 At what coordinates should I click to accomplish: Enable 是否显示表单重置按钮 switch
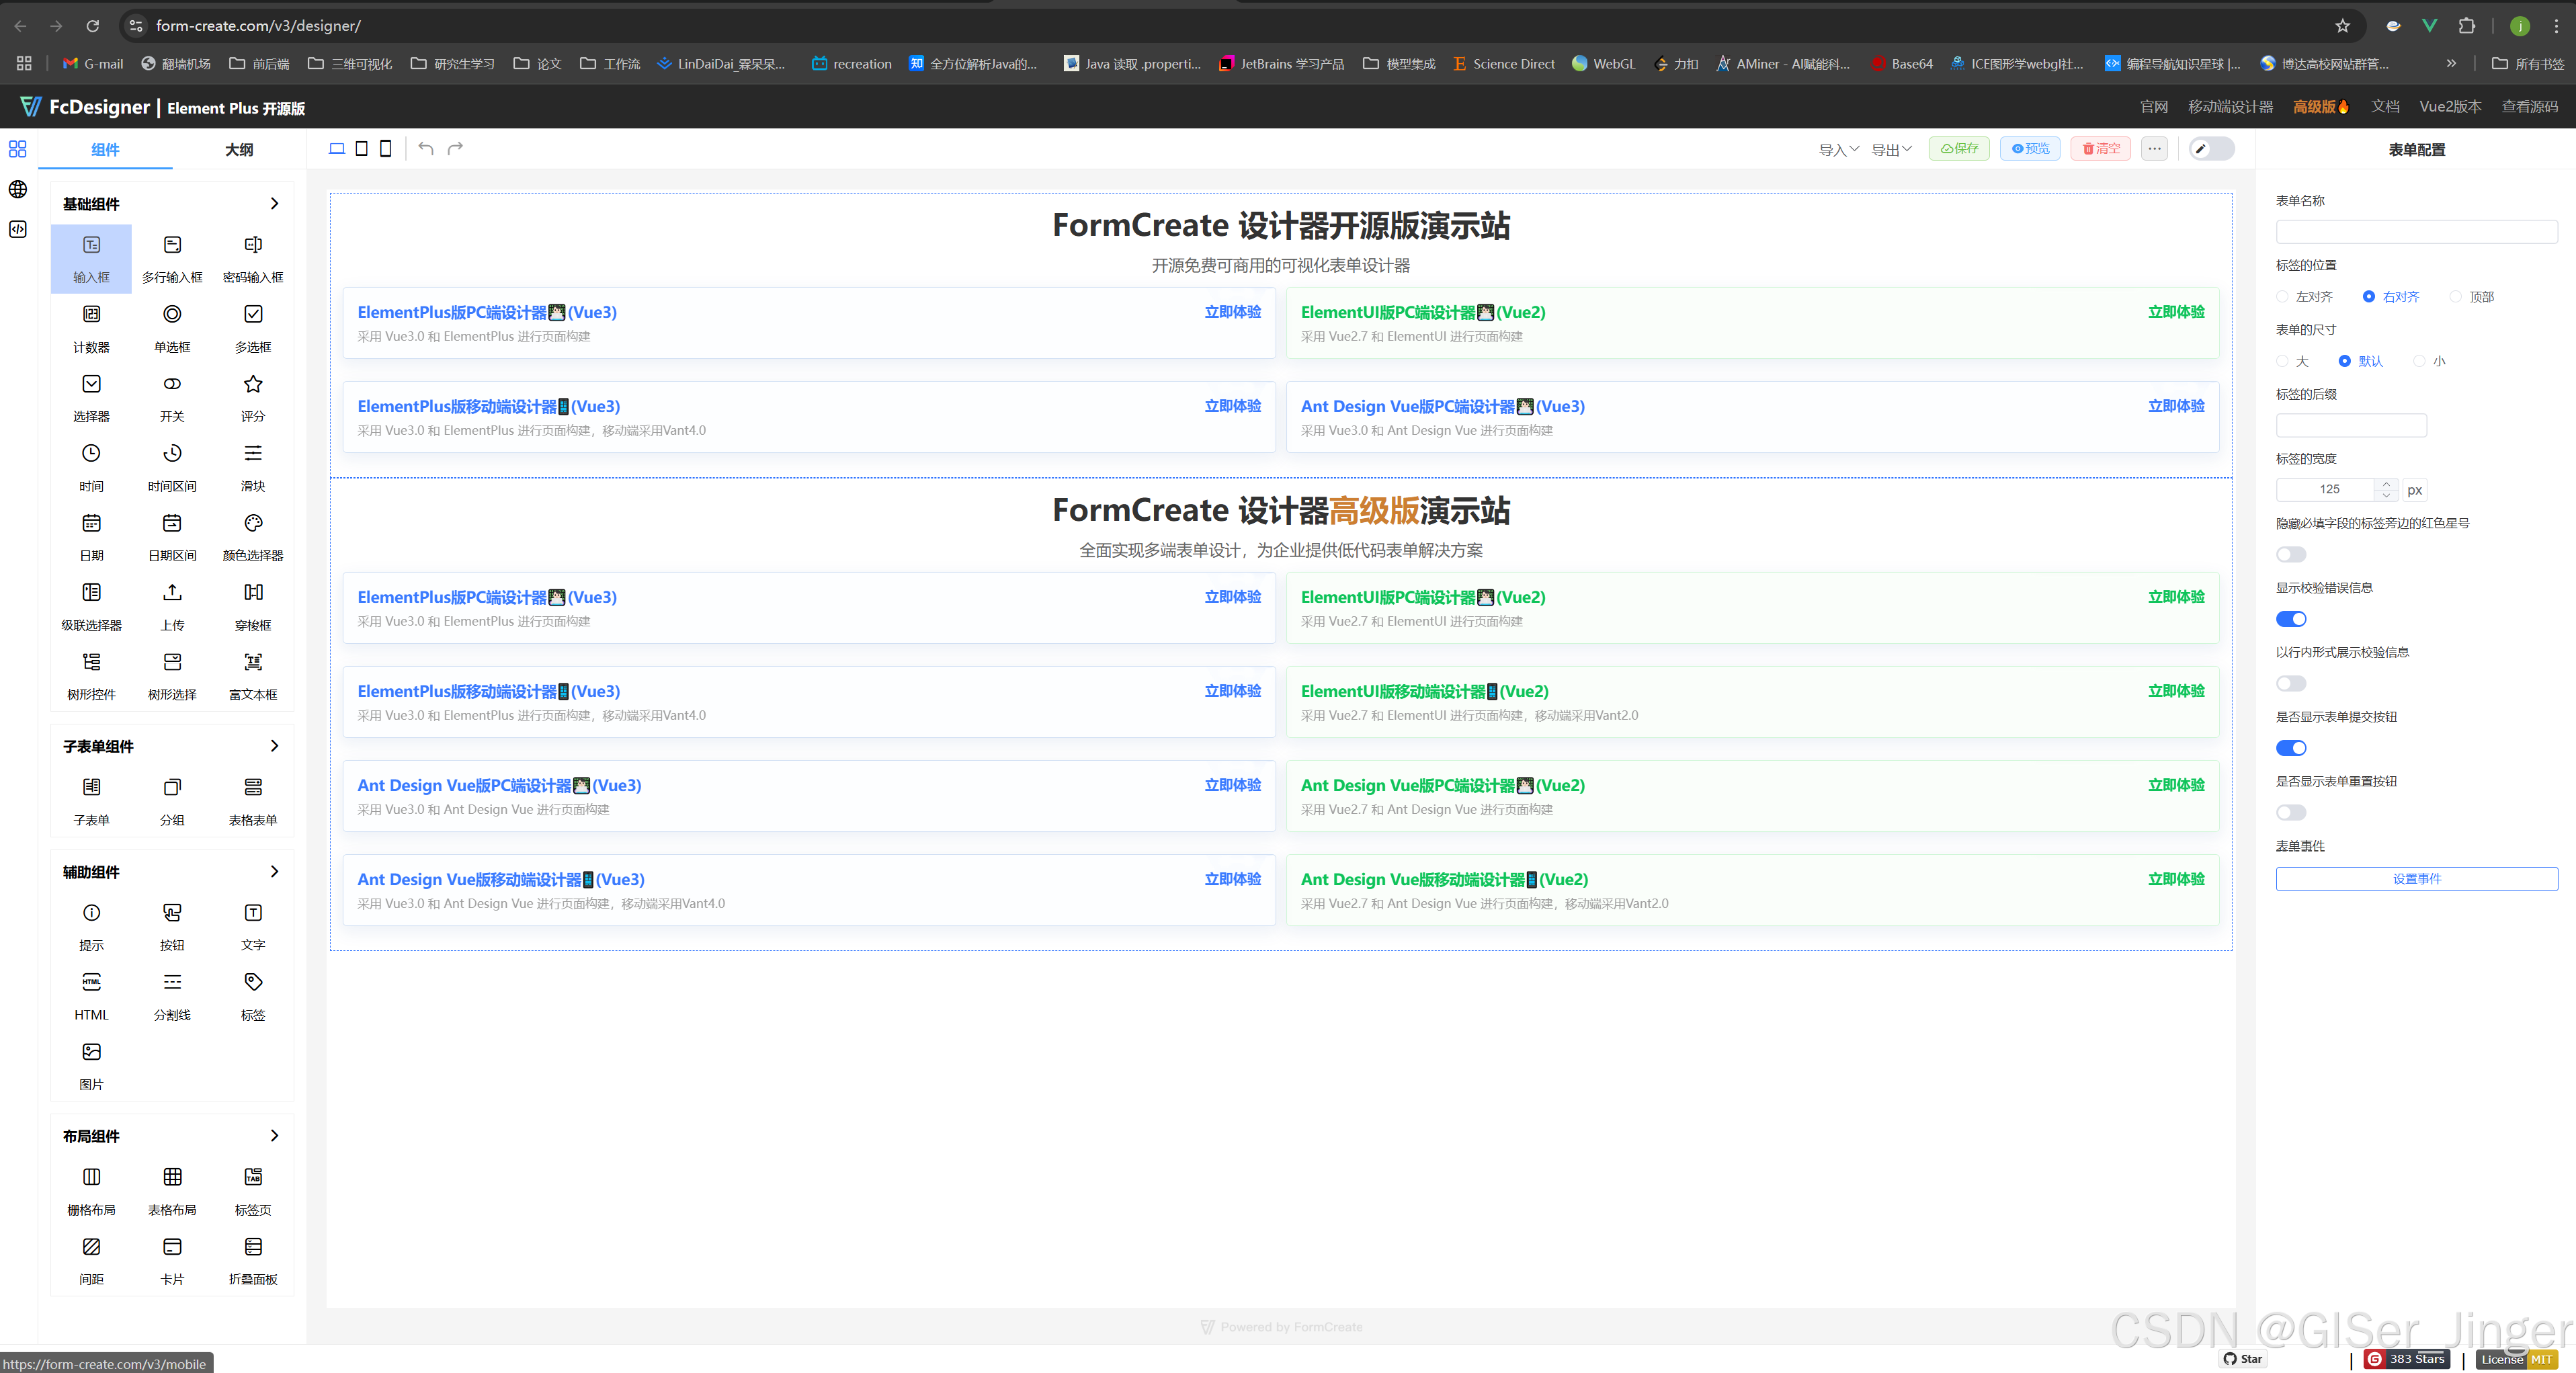pyautogui.click(x=2290, y=813)
